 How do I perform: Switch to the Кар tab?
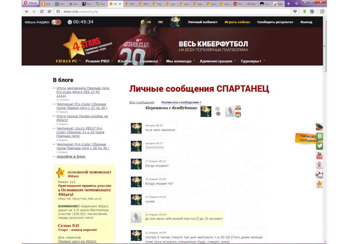278,4
